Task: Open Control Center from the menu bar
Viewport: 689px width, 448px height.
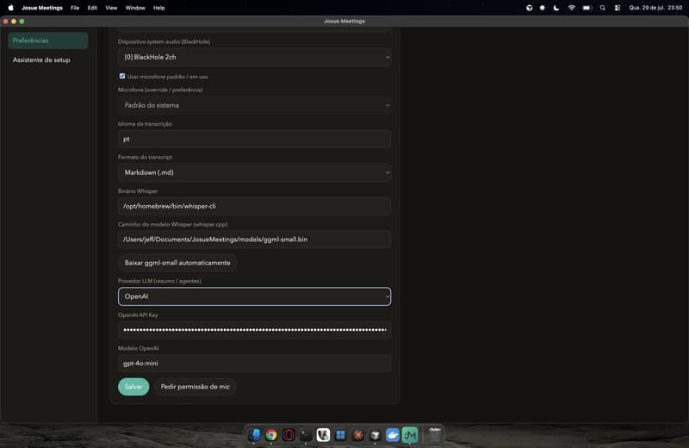Action: pyautogui.click(x=618, y=8)
